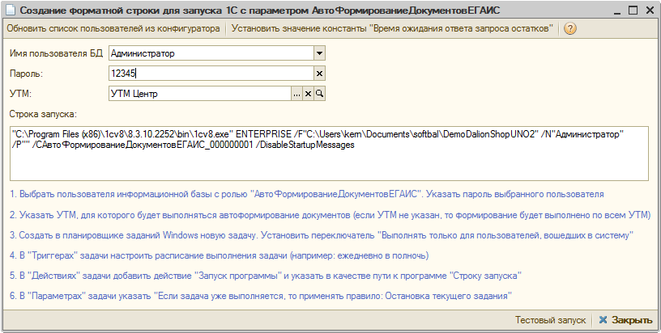Click the document icon in title bar

click(11, 11)
